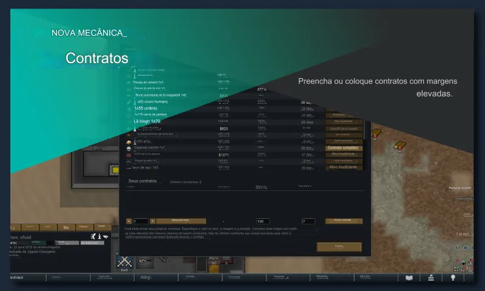The image size is (485, 291).
Task: Open the book icon in bottom bar
Action: tap(409, 278)
